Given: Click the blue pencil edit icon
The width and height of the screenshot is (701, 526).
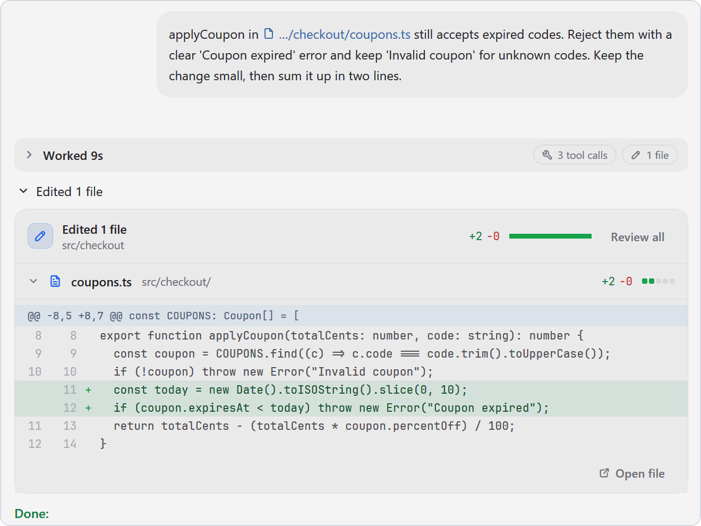Looking at the screenshot, I should tap(40, 236).
